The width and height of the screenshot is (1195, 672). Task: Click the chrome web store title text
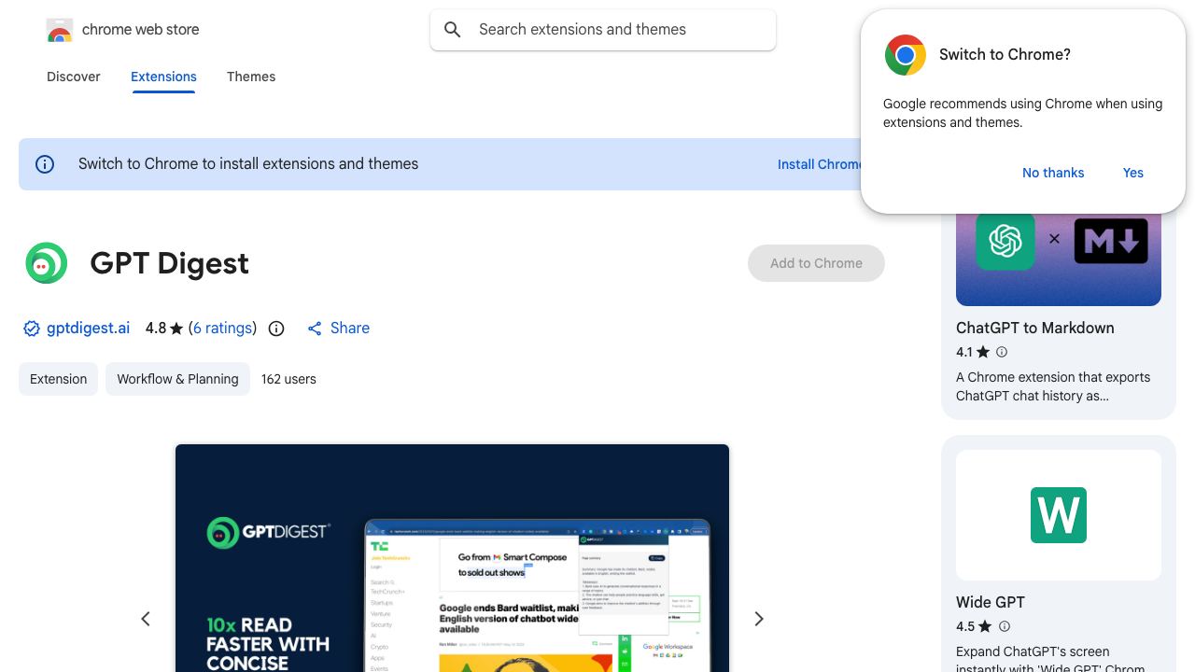point(141,30)
